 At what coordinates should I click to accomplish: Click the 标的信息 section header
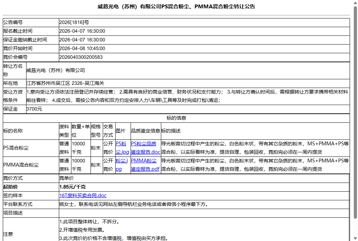[176, 118]
